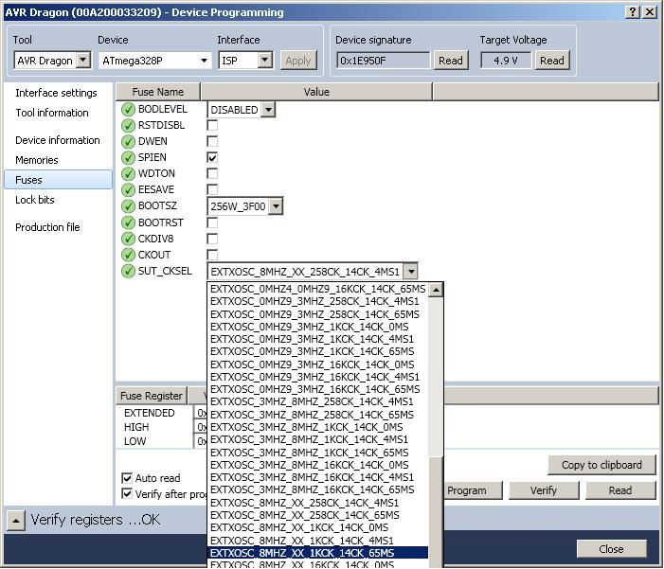Enable the CKOUT fuse checkbox

(212, 255)
